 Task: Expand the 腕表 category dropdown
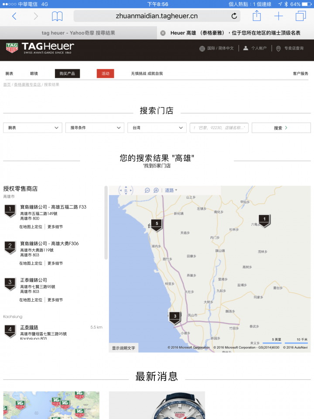(x=33, y=128)
